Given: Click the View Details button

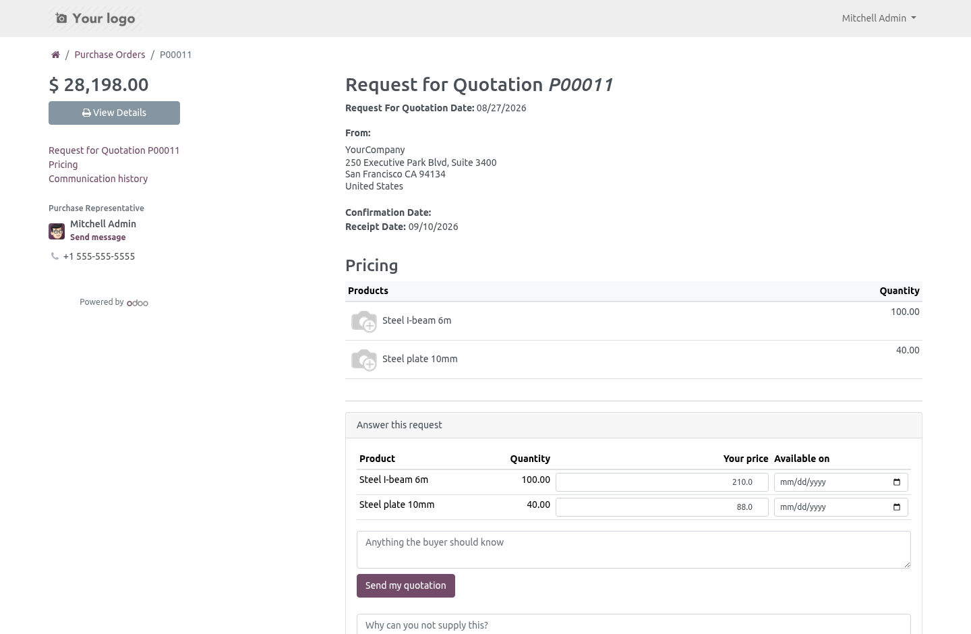Looking at the screenshot, I should 114,113.
